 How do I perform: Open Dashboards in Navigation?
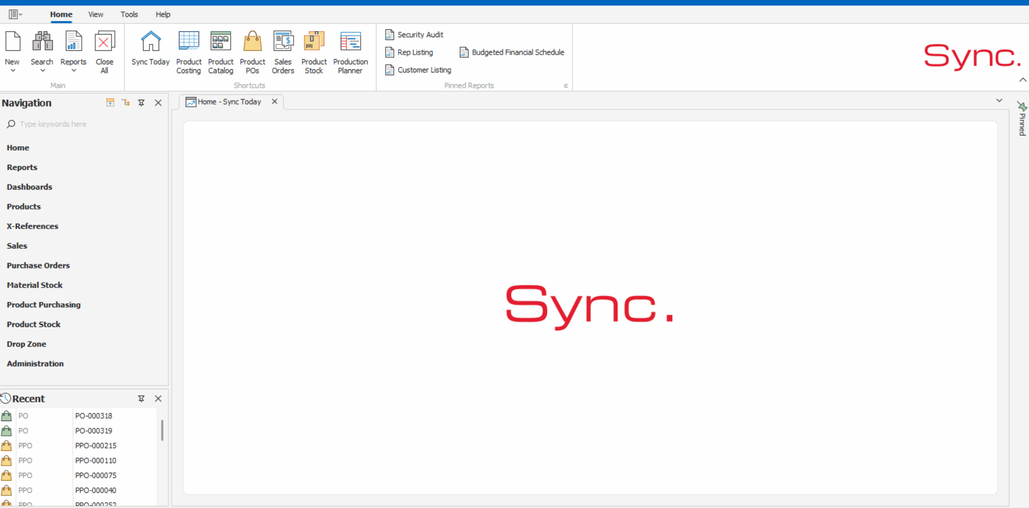pos(30,187)
